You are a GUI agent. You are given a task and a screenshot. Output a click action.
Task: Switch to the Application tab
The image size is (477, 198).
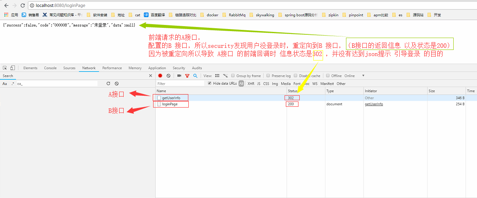[157, 68]
